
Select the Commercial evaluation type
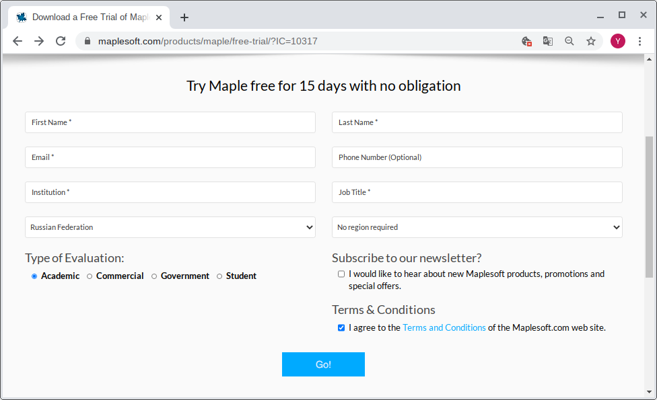(x=90, y=276)
